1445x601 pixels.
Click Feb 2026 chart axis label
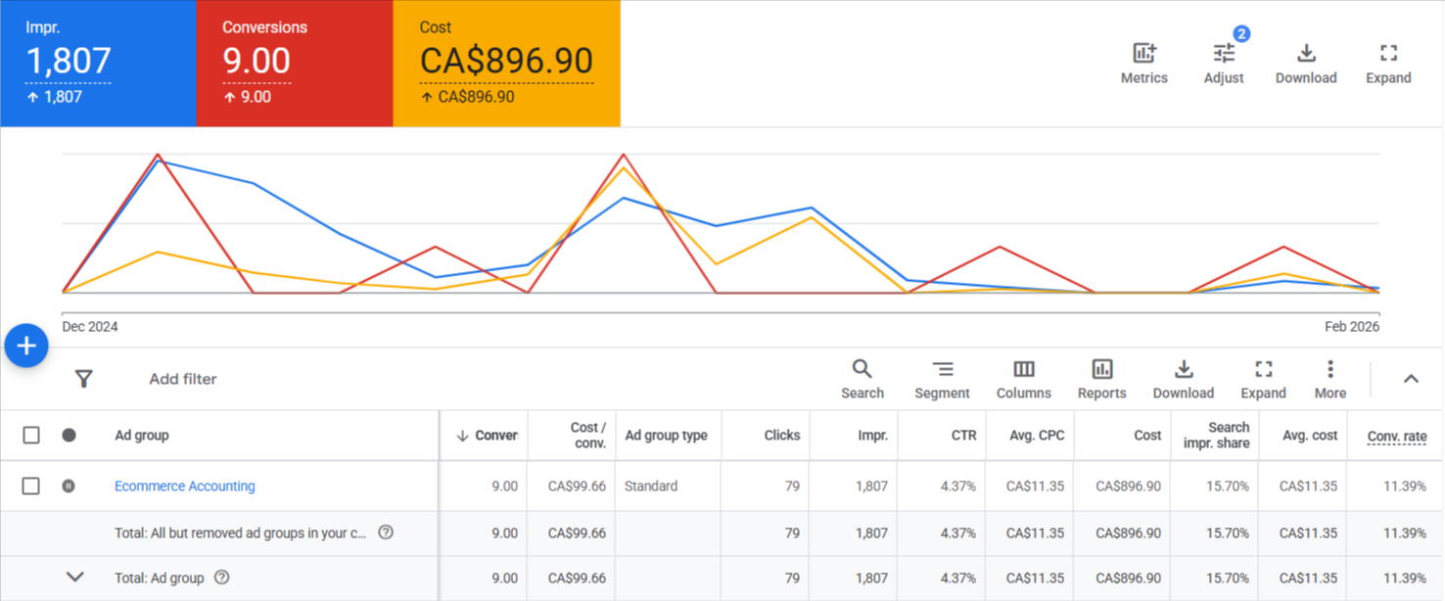pos(1352,327)
